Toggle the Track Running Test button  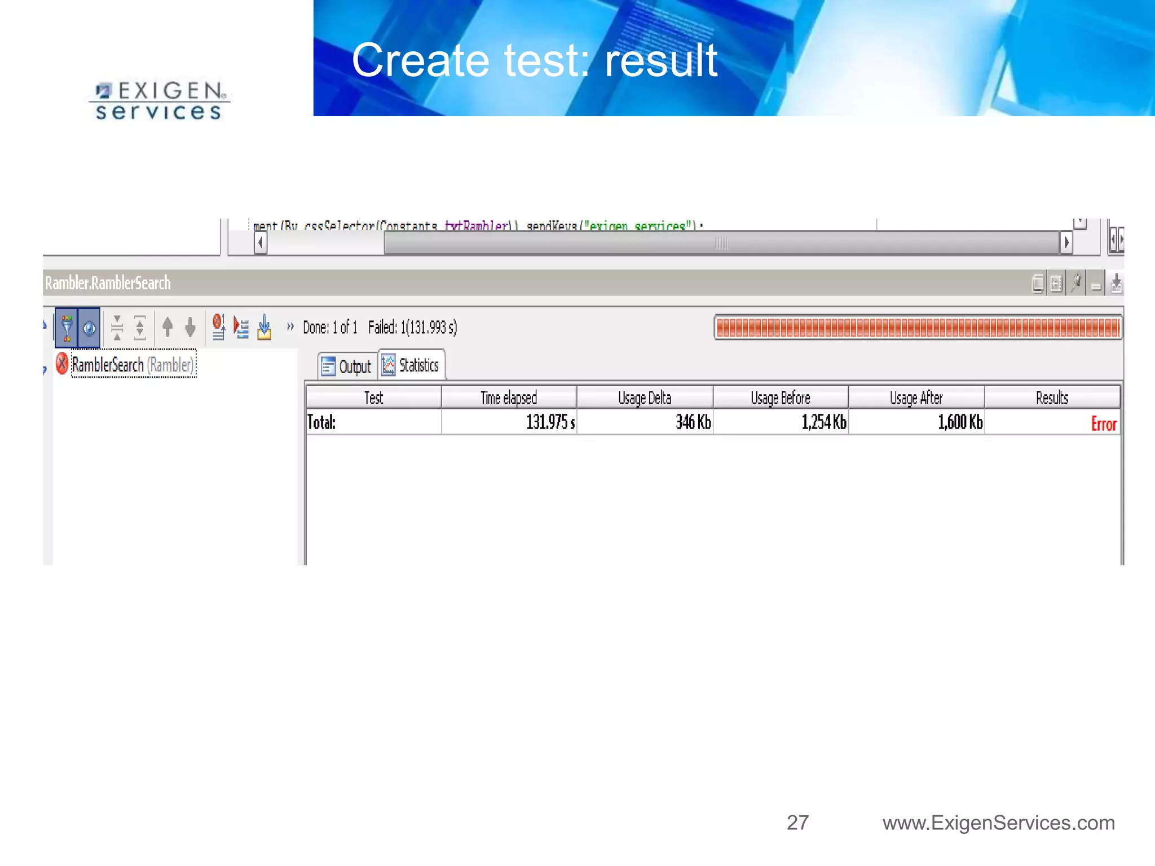pos(89,328)
